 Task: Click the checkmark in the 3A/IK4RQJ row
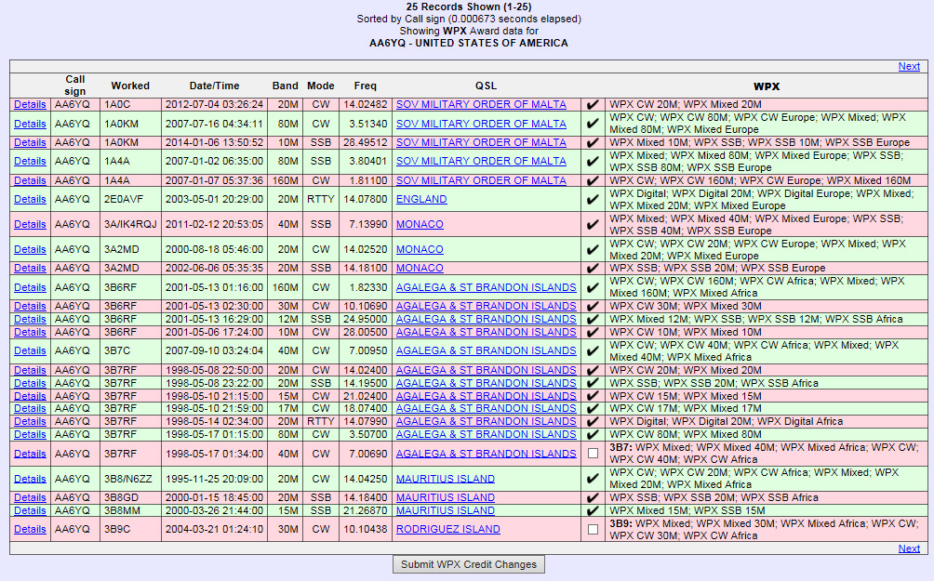pos(593,225)
